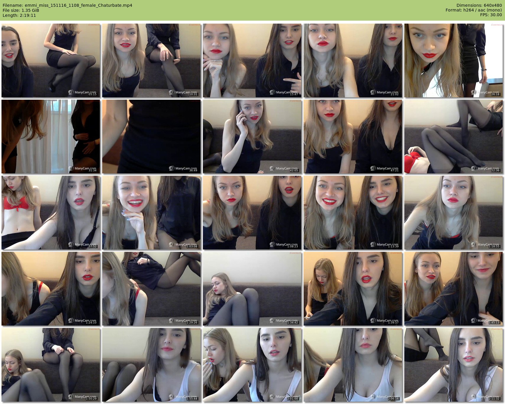Click the ManyCam webcam icon in 2:01:00 frame
This screenshot has height=404, width=505.
[x=272, y=397]
